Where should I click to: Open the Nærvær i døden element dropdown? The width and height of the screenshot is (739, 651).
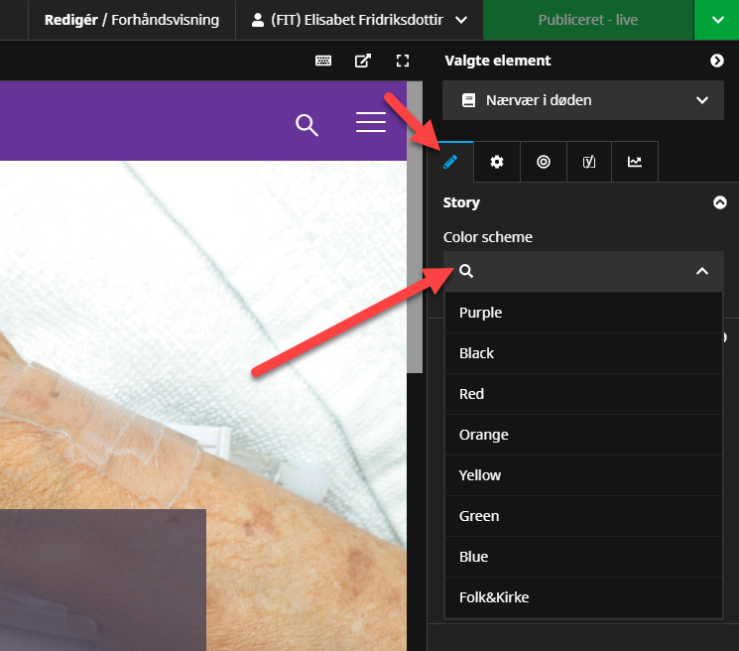point(583,100)
